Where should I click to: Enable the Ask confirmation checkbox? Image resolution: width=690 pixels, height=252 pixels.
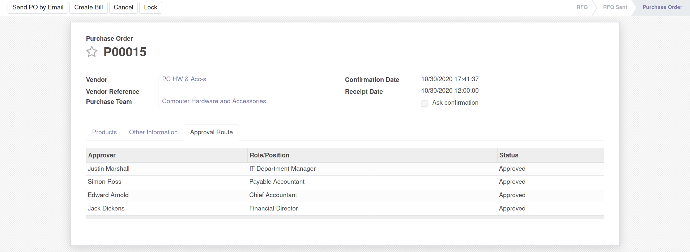[424, 103]
